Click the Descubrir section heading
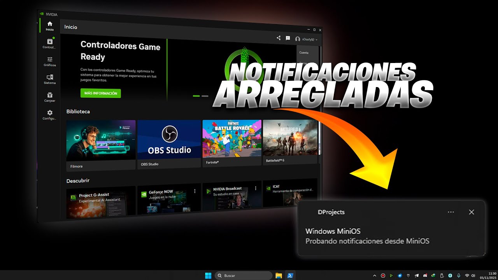The width and height of the screenshot is (498, 280). 78,181
